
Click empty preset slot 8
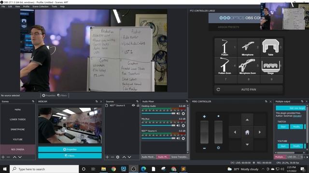(249, 79)
